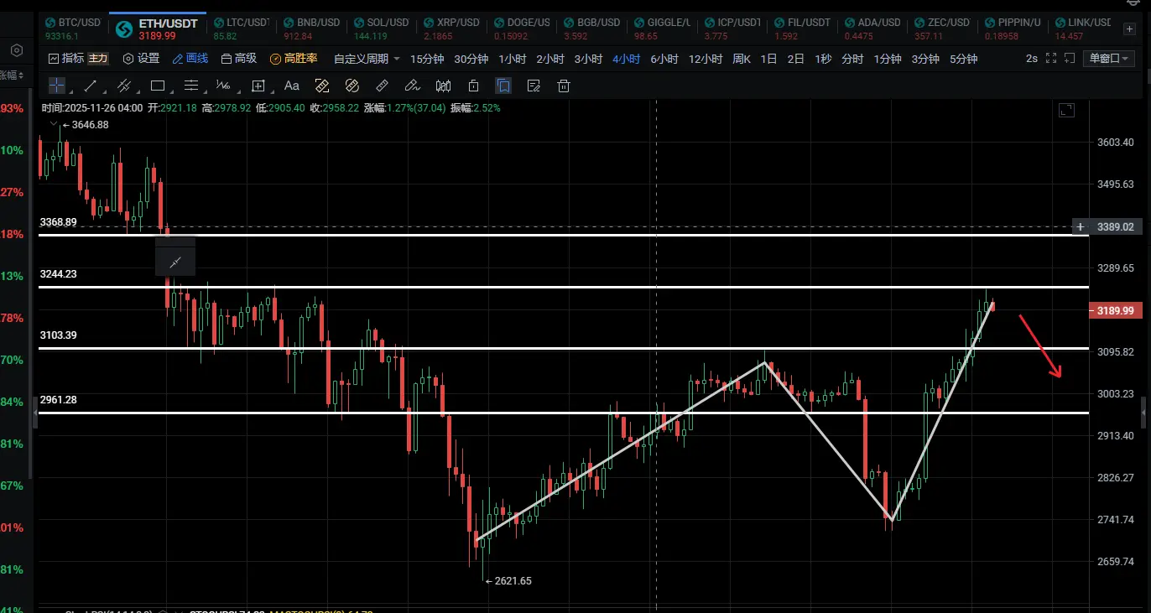Screen dimensions: 1151x613
Task: Switch to the 5分钟 timeframe
Action: 964,59
